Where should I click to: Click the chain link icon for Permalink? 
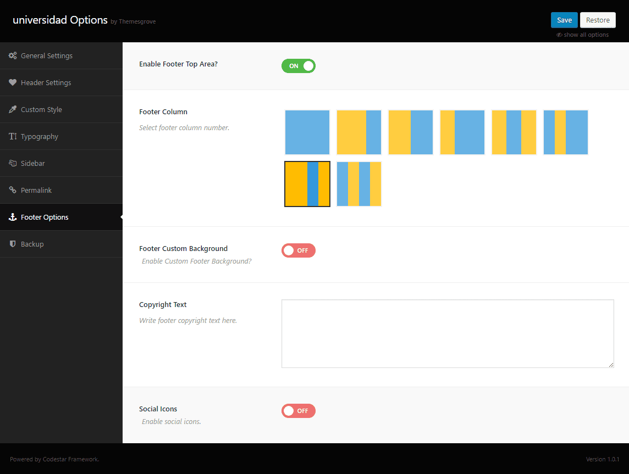pyautogui.click(x=13, y=191)
